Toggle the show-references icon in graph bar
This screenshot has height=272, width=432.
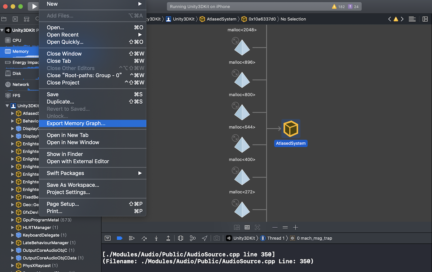(x=237, y=227)
